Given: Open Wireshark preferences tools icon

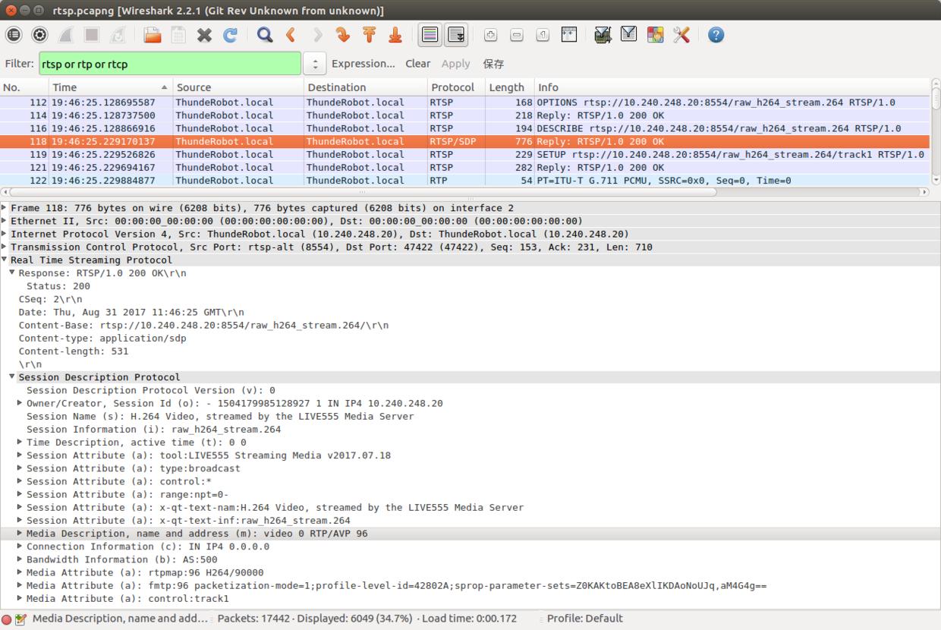Looking at the screenshot, I should click(681, 35).
